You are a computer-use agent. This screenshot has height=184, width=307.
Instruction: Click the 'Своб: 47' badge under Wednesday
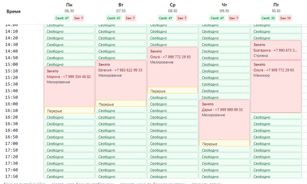165,18
